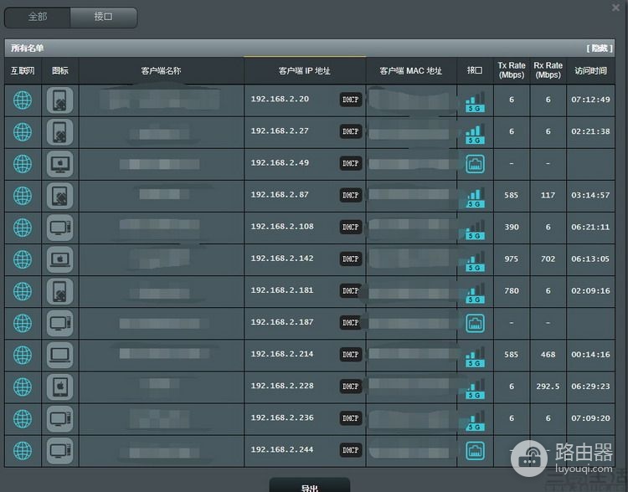628x492 pixels.
Task: Click 5G signal icon for 192.168.2.20
Action: click(475, 102)
